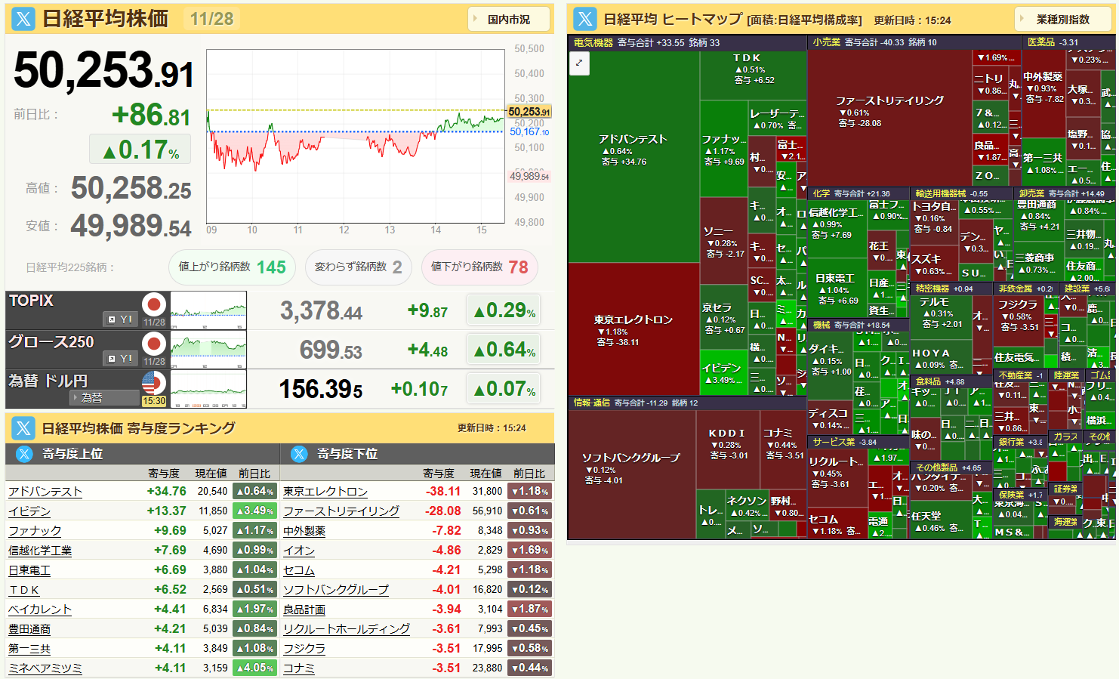The image size is (1119, 679).
Task: Open アドバンテスト link in top contributors
Action: [45, 492]
